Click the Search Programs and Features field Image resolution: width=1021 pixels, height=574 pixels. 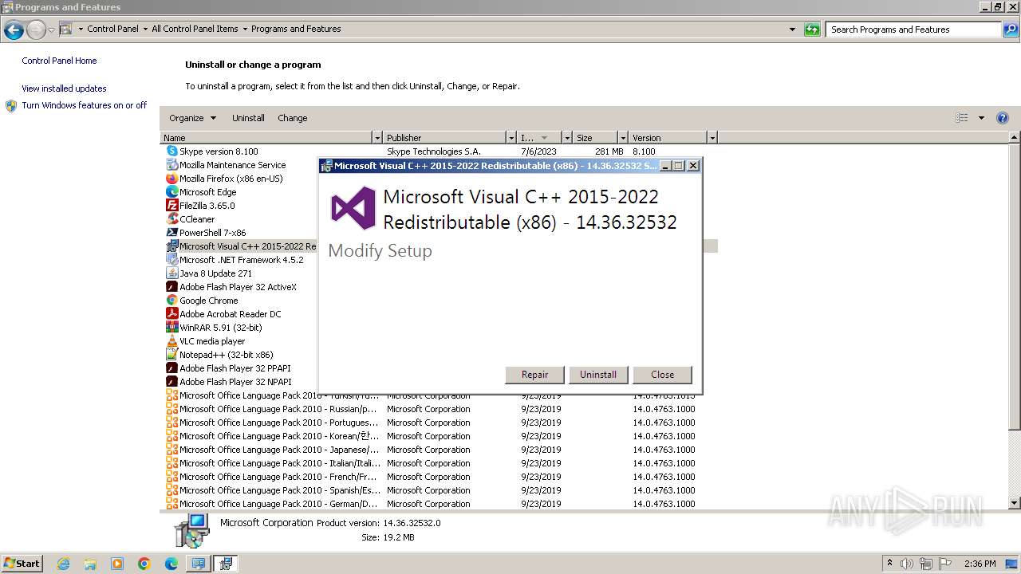pos(914,29)
